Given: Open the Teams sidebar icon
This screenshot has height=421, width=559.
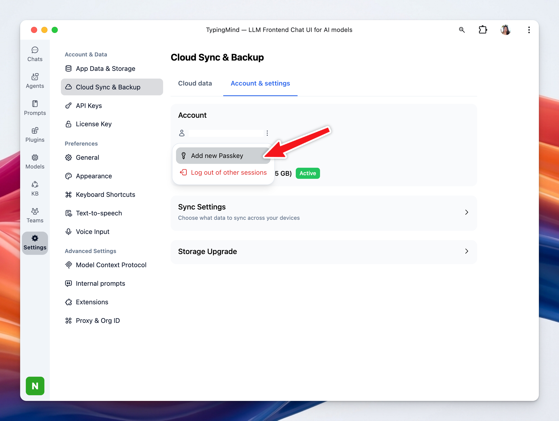Looking at the screenshot, I should click(35, 215).
